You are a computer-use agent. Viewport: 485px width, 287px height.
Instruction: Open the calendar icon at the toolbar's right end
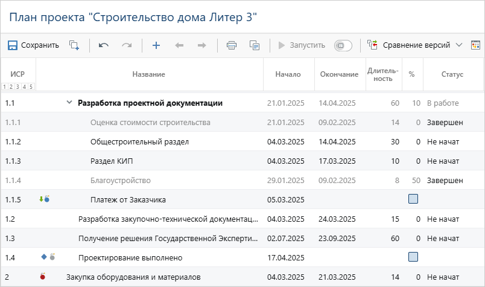475,45
